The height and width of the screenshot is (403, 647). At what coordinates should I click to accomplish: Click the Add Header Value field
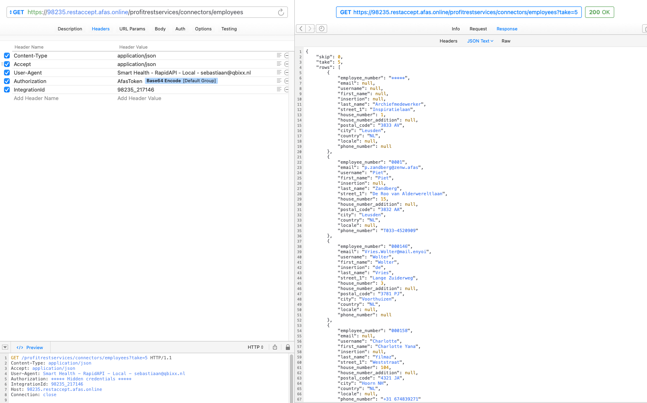(139, 98)
